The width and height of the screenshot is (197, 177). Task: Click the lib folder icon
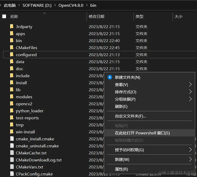click(12, 90)
